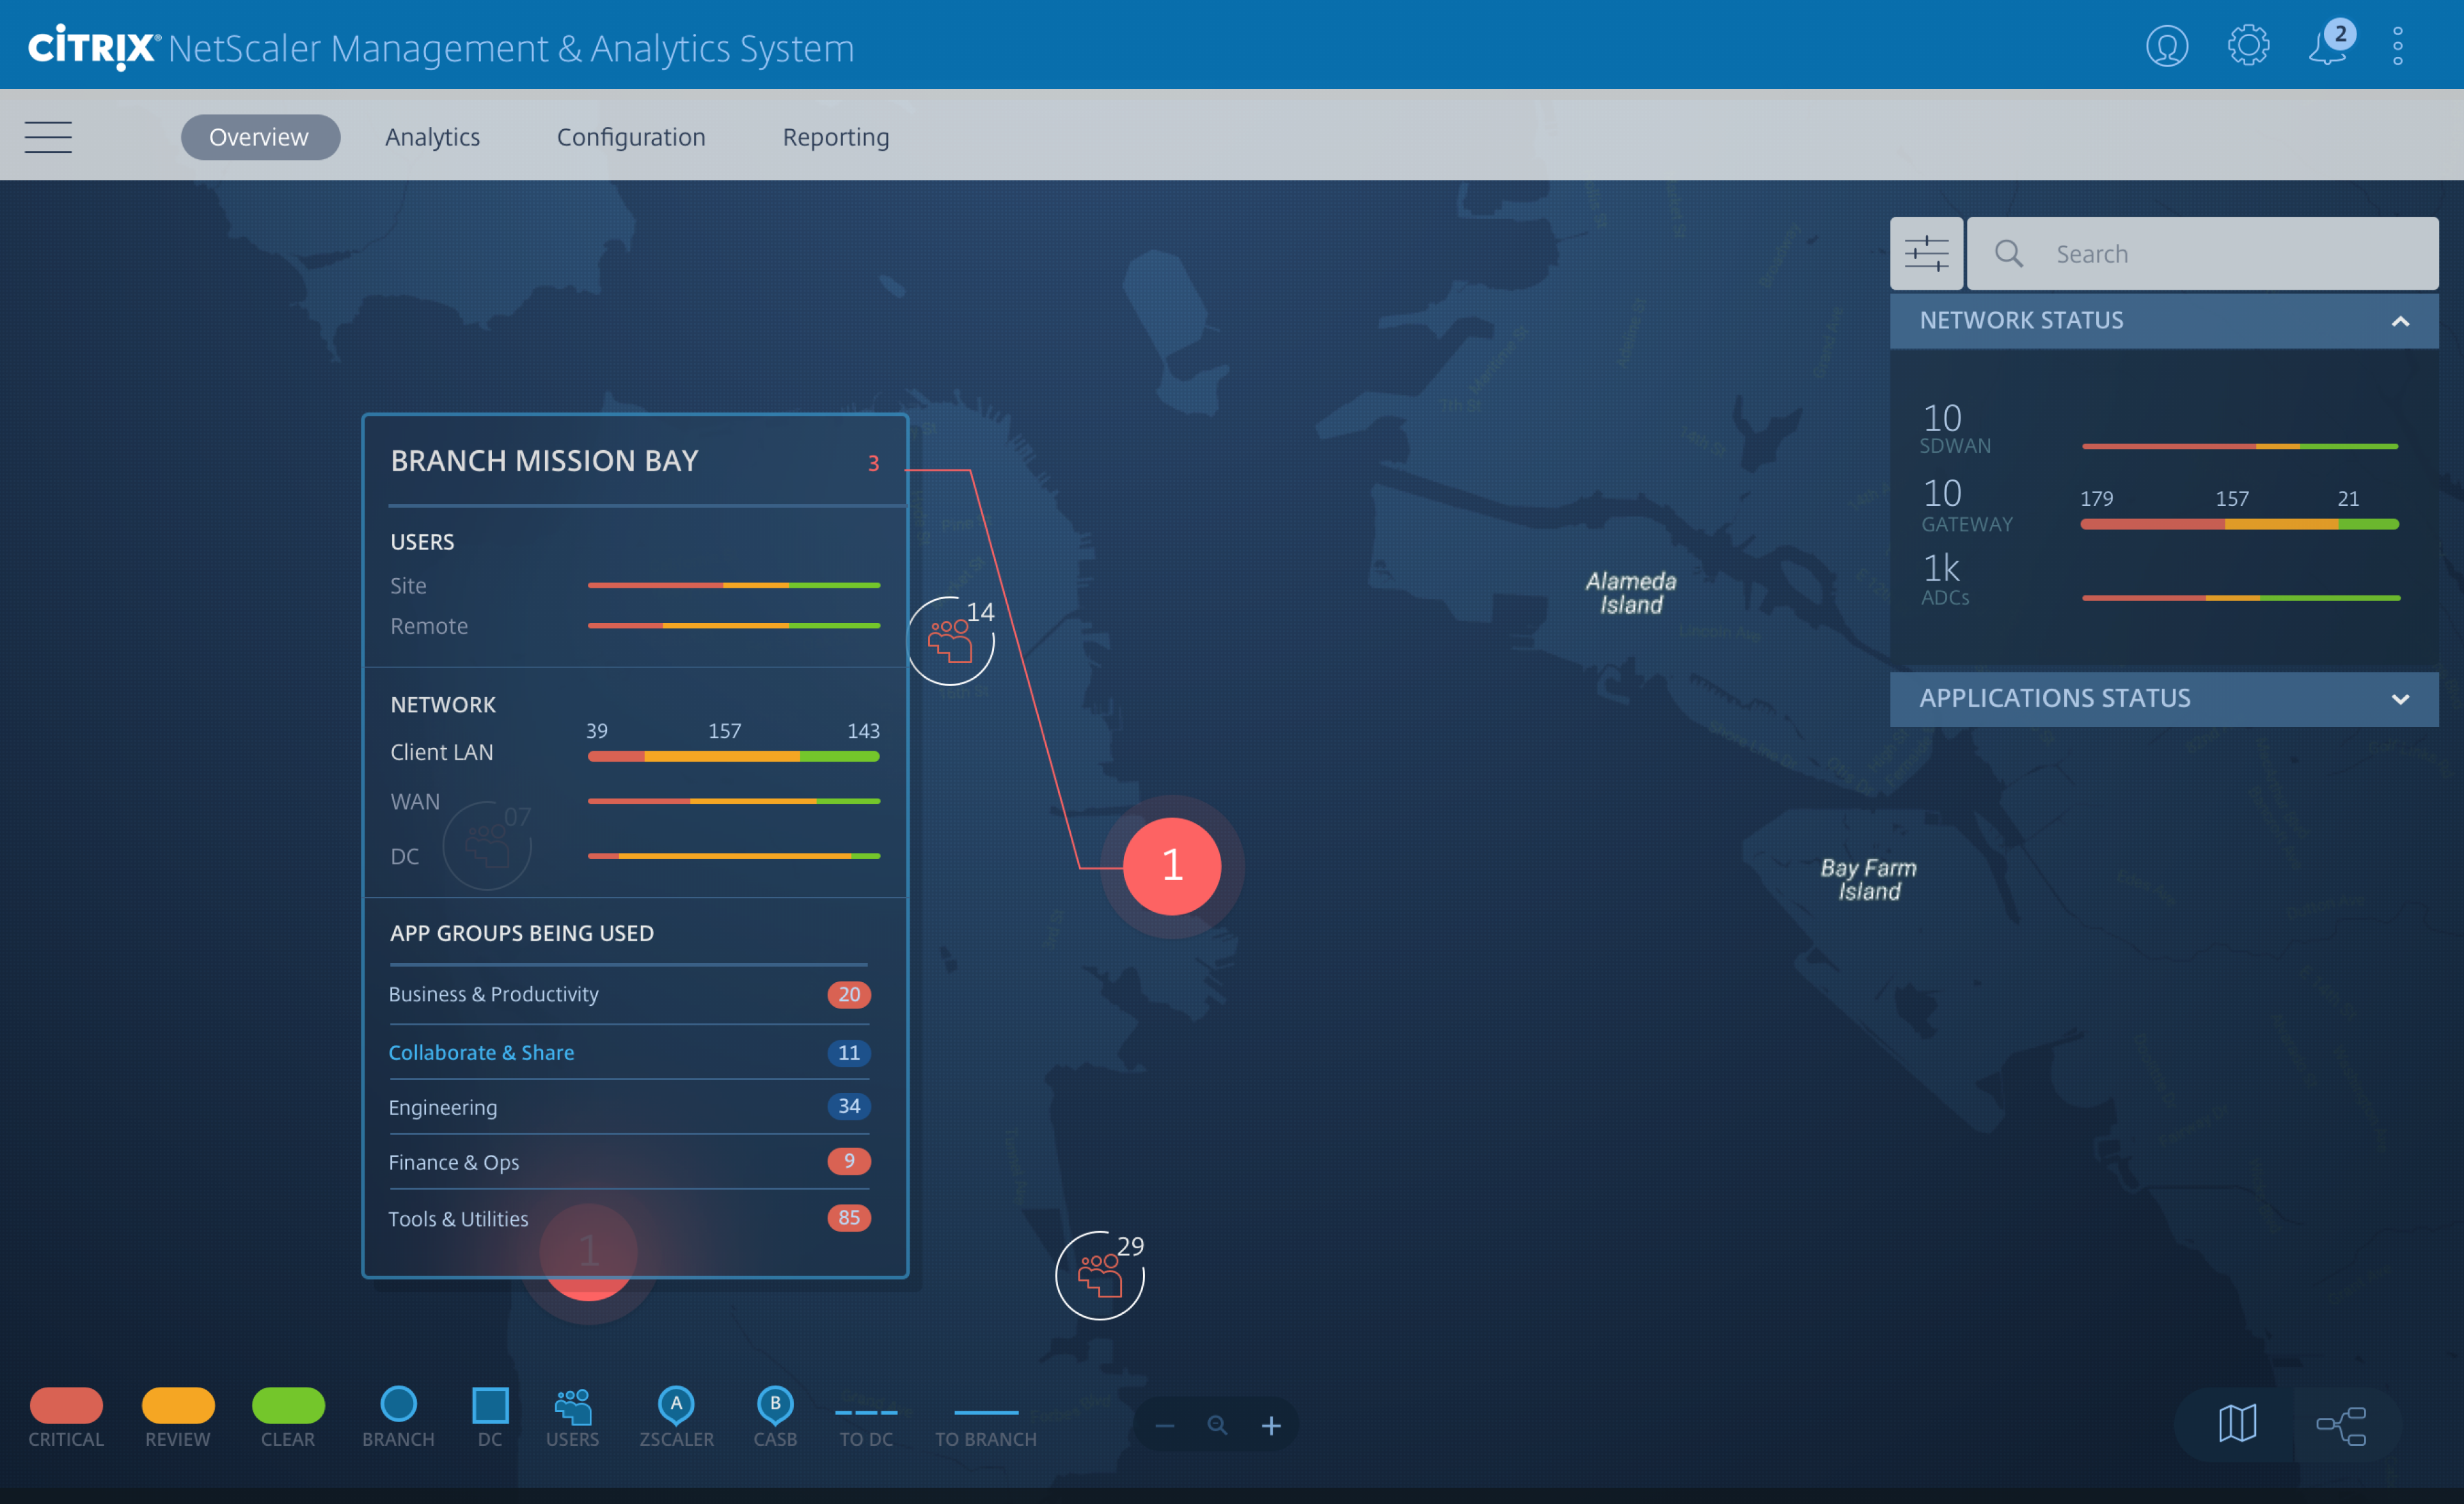Viewport: 2464px width, 1504px height.
Task: Open Business & Productivity app group
Action: 629,994
